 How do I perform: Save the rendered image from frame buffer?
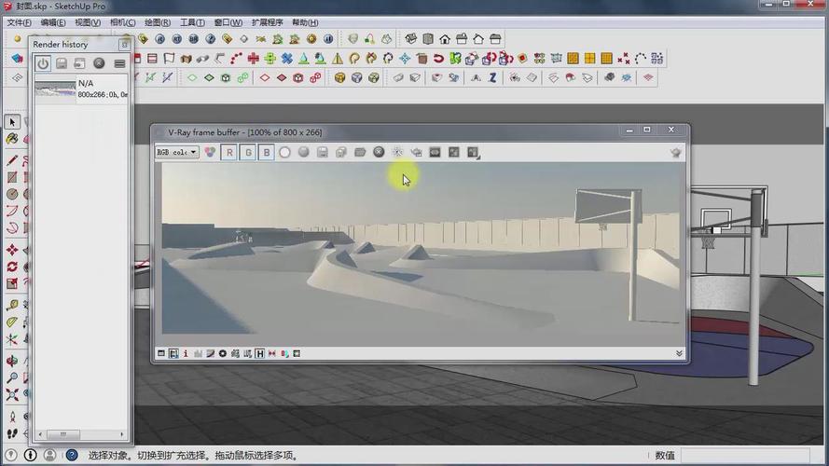coord(323,152)
